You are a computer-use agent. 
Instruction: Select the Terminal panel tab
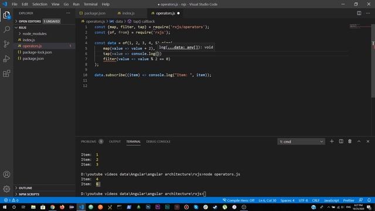[x=133, y=142]
